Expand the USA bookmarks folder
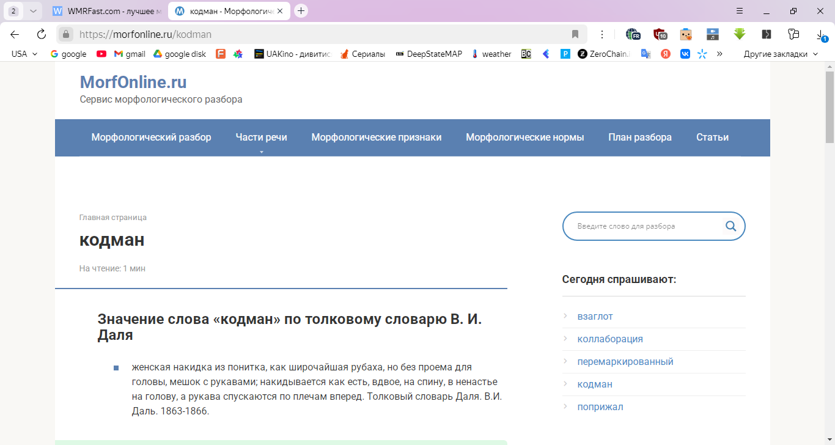The image size is (835, 445). pyautogui.click(x=24, y=54)
